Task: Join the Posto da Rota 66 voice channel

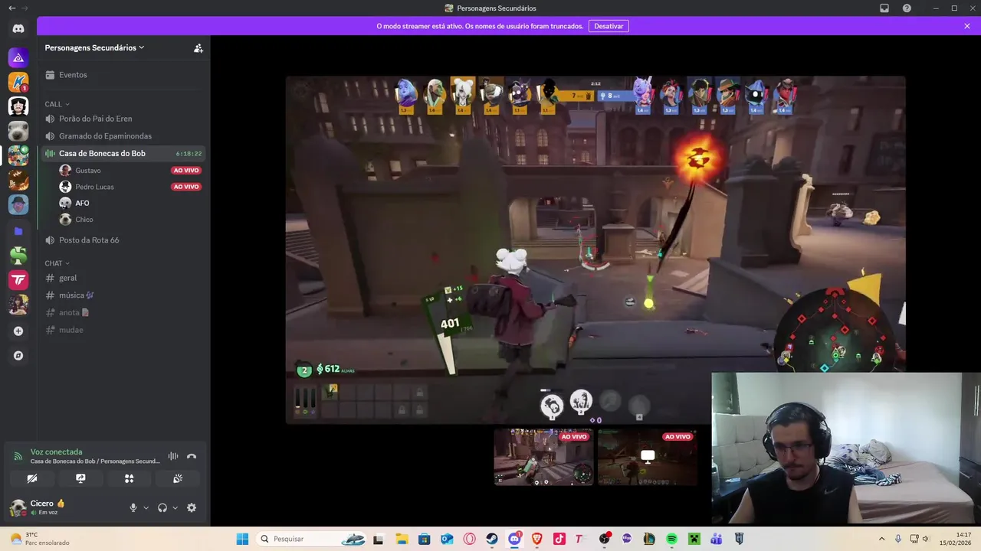Action: coord(123,240)
